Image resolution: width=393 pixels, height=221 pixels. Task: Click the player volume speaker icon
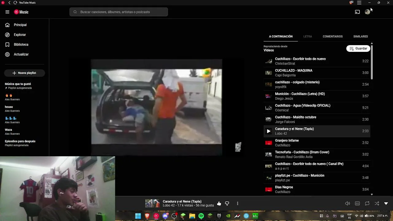coord(348,204)
